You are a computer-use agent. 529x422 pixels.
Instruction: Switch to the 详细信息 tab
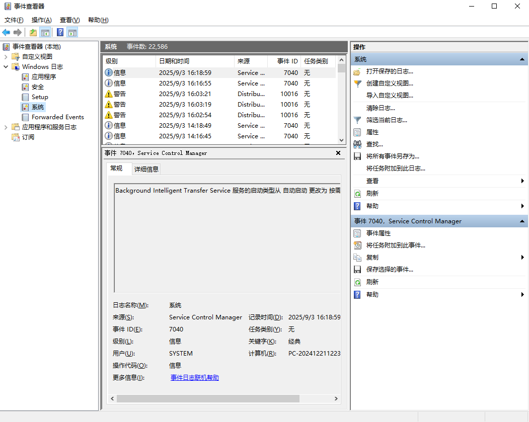pos(146,170)
